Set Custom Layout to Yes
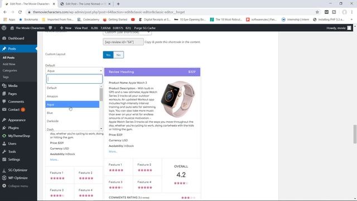This screenshot has width=357, height=201. tap(108, 55)
